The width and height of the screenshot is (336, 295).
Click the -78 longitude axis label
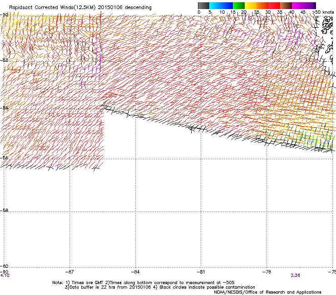click(267, 272)
